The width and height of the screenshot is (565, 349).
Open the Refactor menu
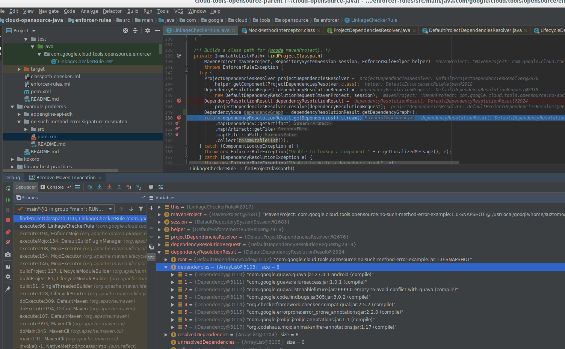tap(112, 11)
